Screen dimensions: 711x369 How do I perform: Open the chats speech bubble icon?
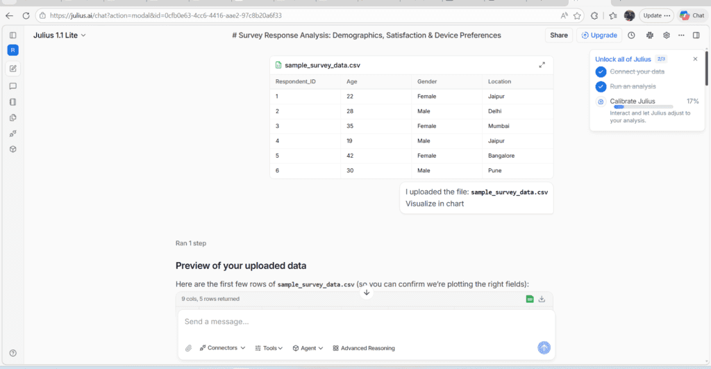[x=12, y=85]
